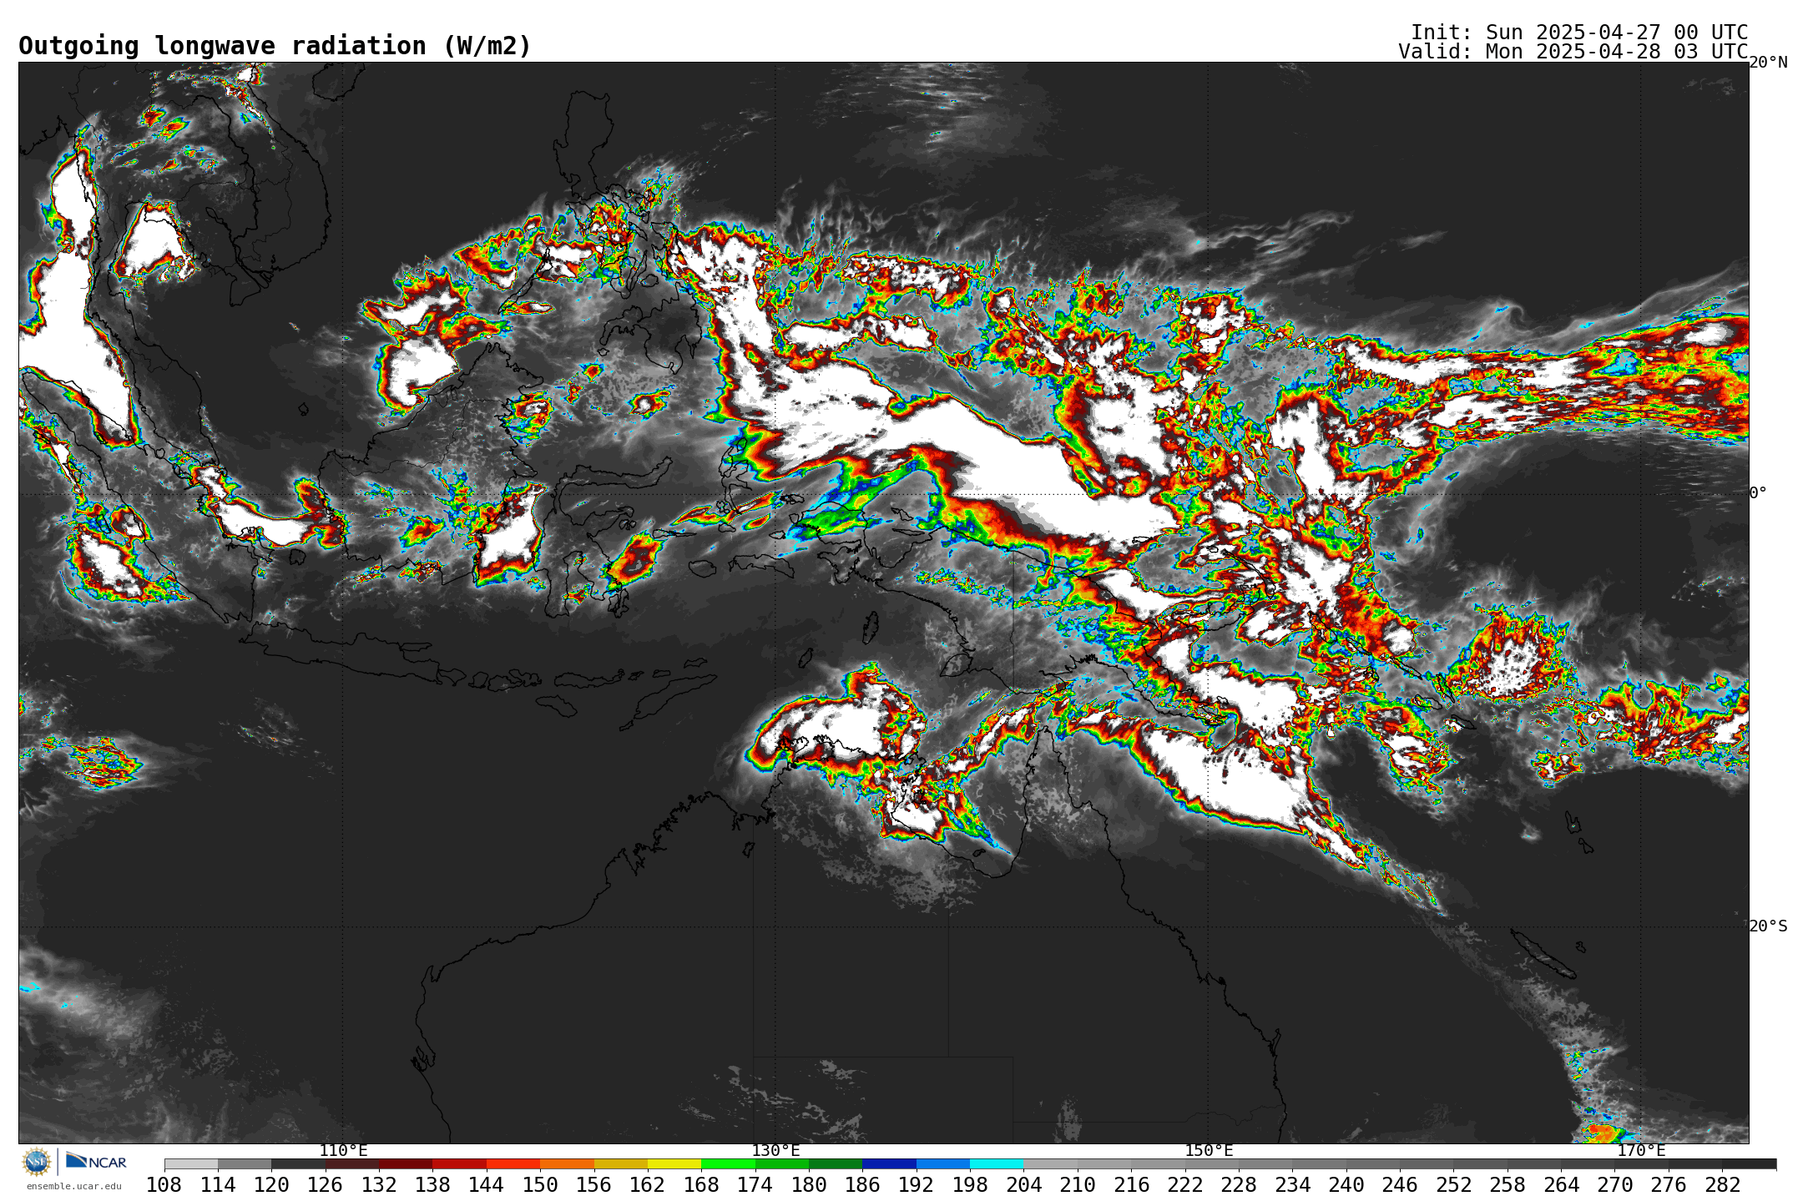1803x1196 pixels.
Task: Pick the light gray 108–114 colorbar swatch
Action: tap(191, 1164)
